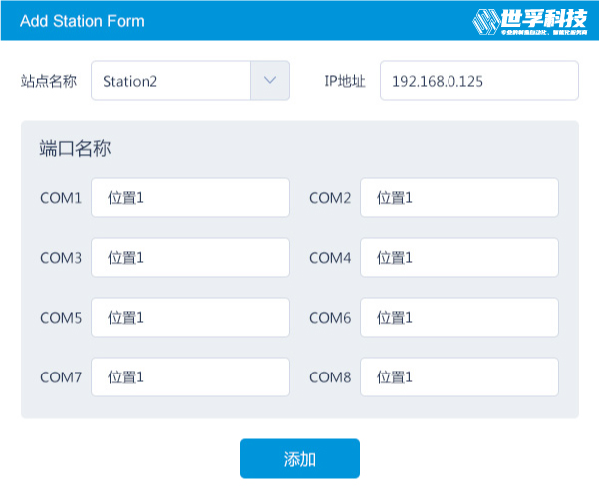Click the IP地址 label text
Viewport: 599px width, 499px height.
345,81
